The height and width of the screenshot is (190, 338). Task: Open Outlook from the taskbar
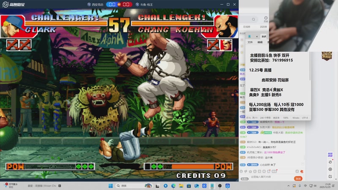196,186
